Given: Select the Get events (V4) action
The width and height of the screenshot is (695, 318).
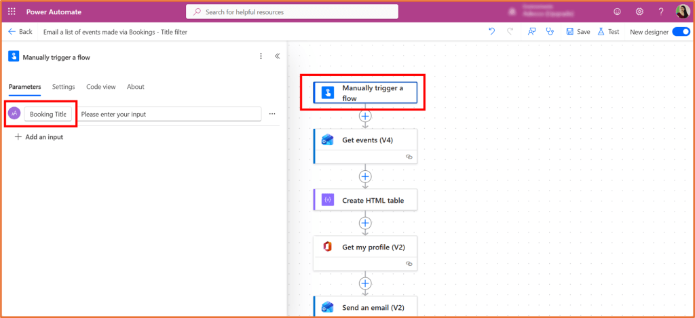Looking at the screenshot, I should point(365,146).
